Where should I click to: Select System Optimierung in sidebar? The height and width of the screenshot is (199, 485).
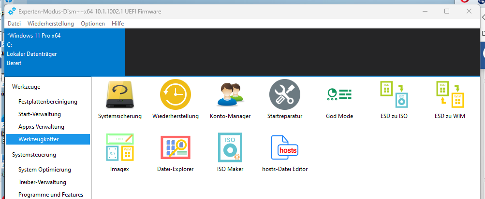point(48,170)
